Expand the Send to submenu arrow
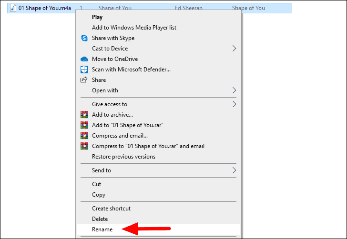Screen dimensions: 347x239 tap(234, 170)
